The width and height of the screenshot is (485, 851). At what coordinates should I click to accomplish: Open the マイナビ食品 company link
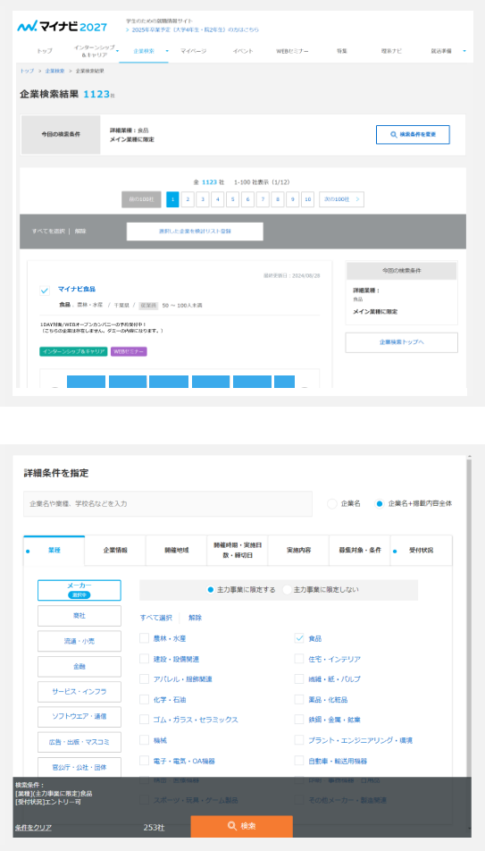pyautogui.click(x=77, y=290)
